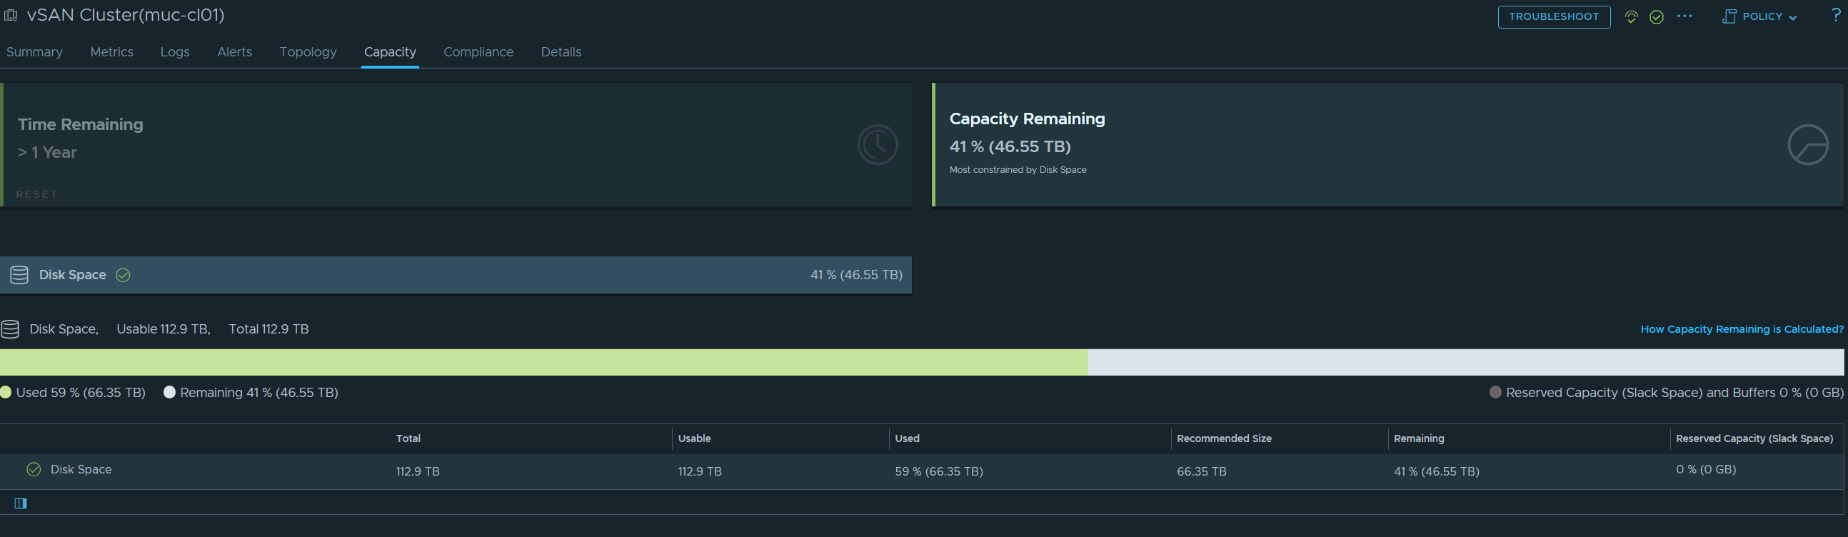
Task: Click the clock icon in Time Remaining
Action: (878, 145)
